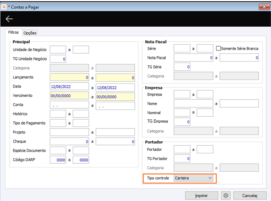Click the TG Empresa field
The height and width of the screenshot is (201, 271).
(182, 122)
